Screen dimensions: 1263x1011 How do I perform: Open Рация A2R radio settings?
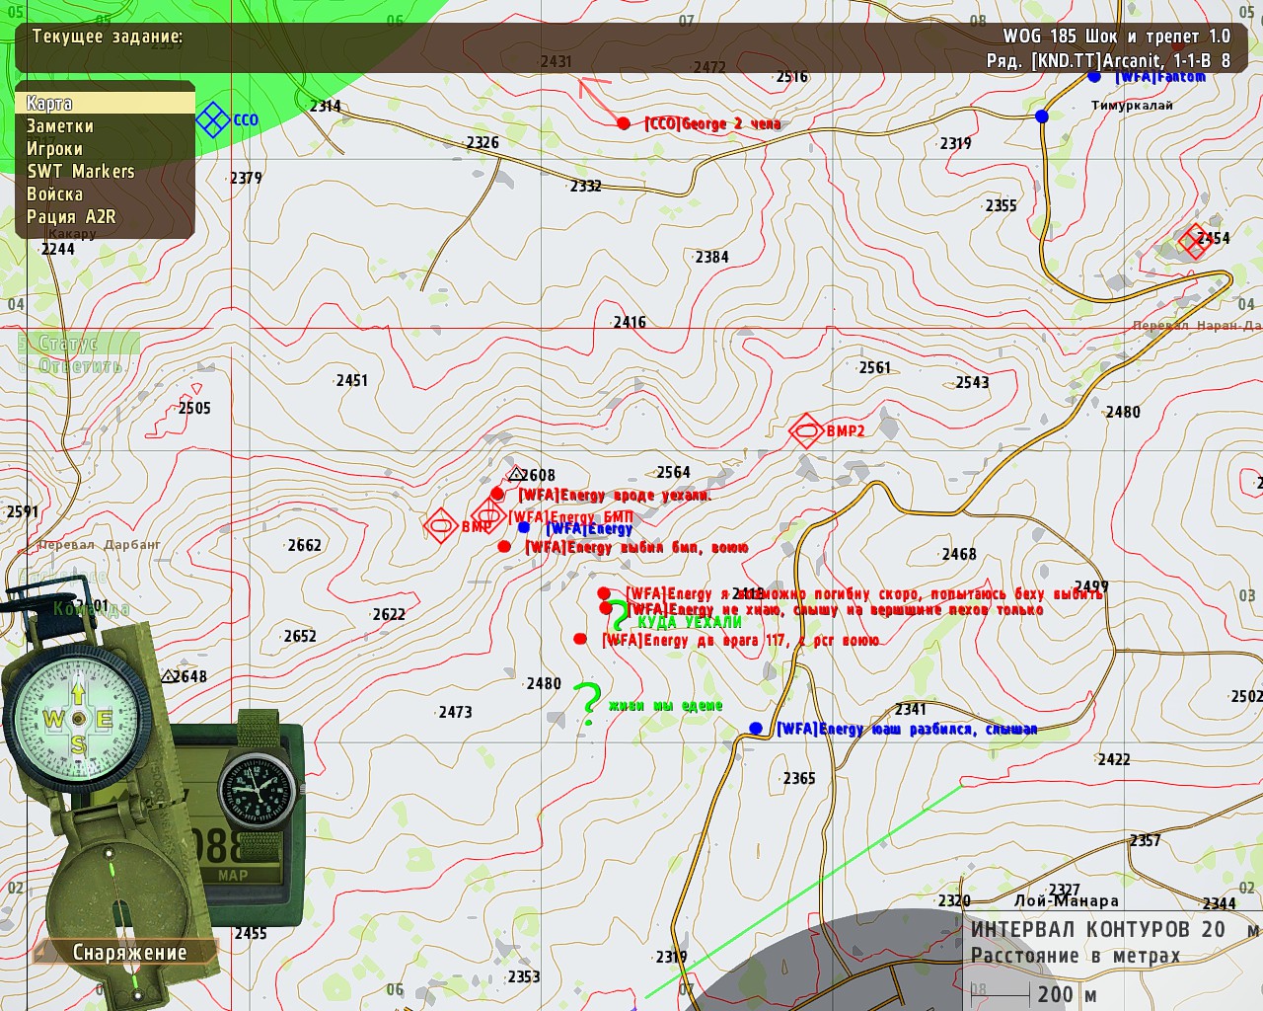71,217
